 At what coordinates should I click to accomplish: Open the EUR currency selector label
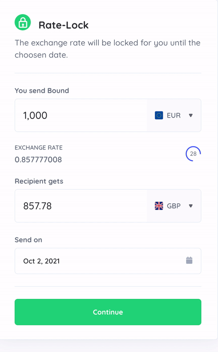pos(174,115)
